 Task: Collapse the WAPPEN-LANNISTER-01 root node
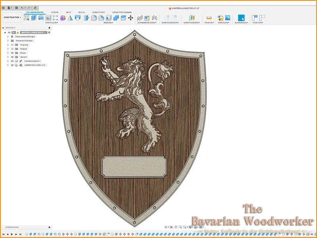[5, 33]
